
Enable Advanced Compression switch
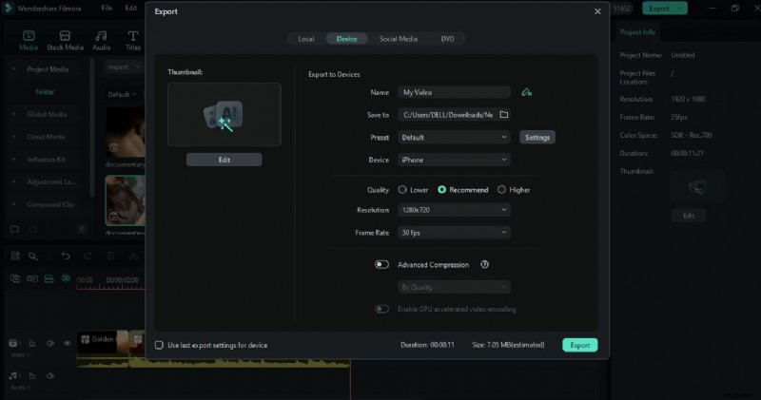pos(382,265)
